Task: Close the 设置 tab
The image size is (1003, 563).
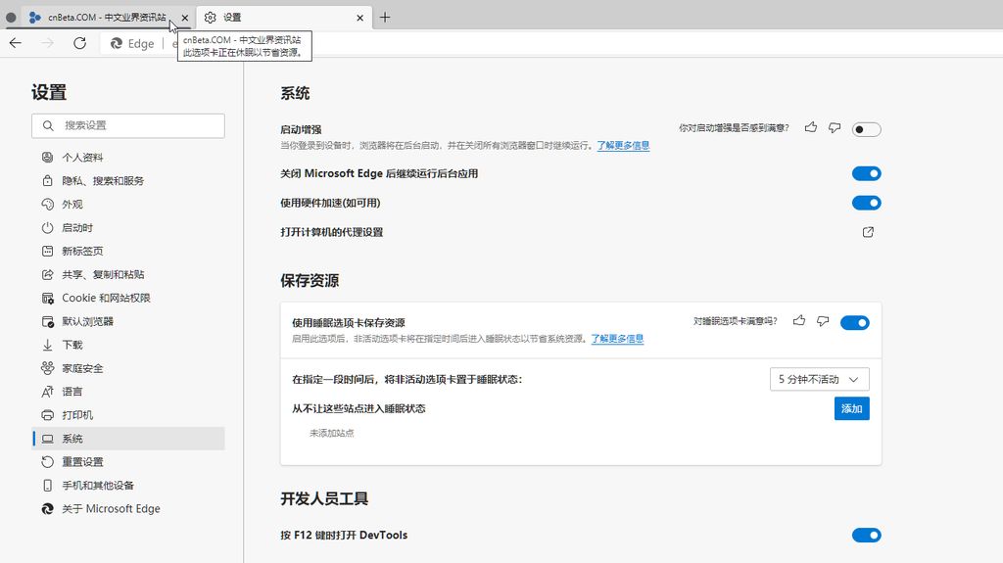Action: point(359,18)
